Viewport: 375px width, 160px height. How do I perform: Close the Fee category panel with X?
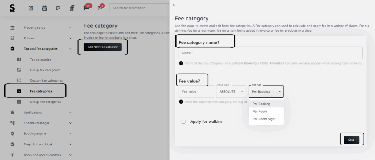(x=174, y=5)
